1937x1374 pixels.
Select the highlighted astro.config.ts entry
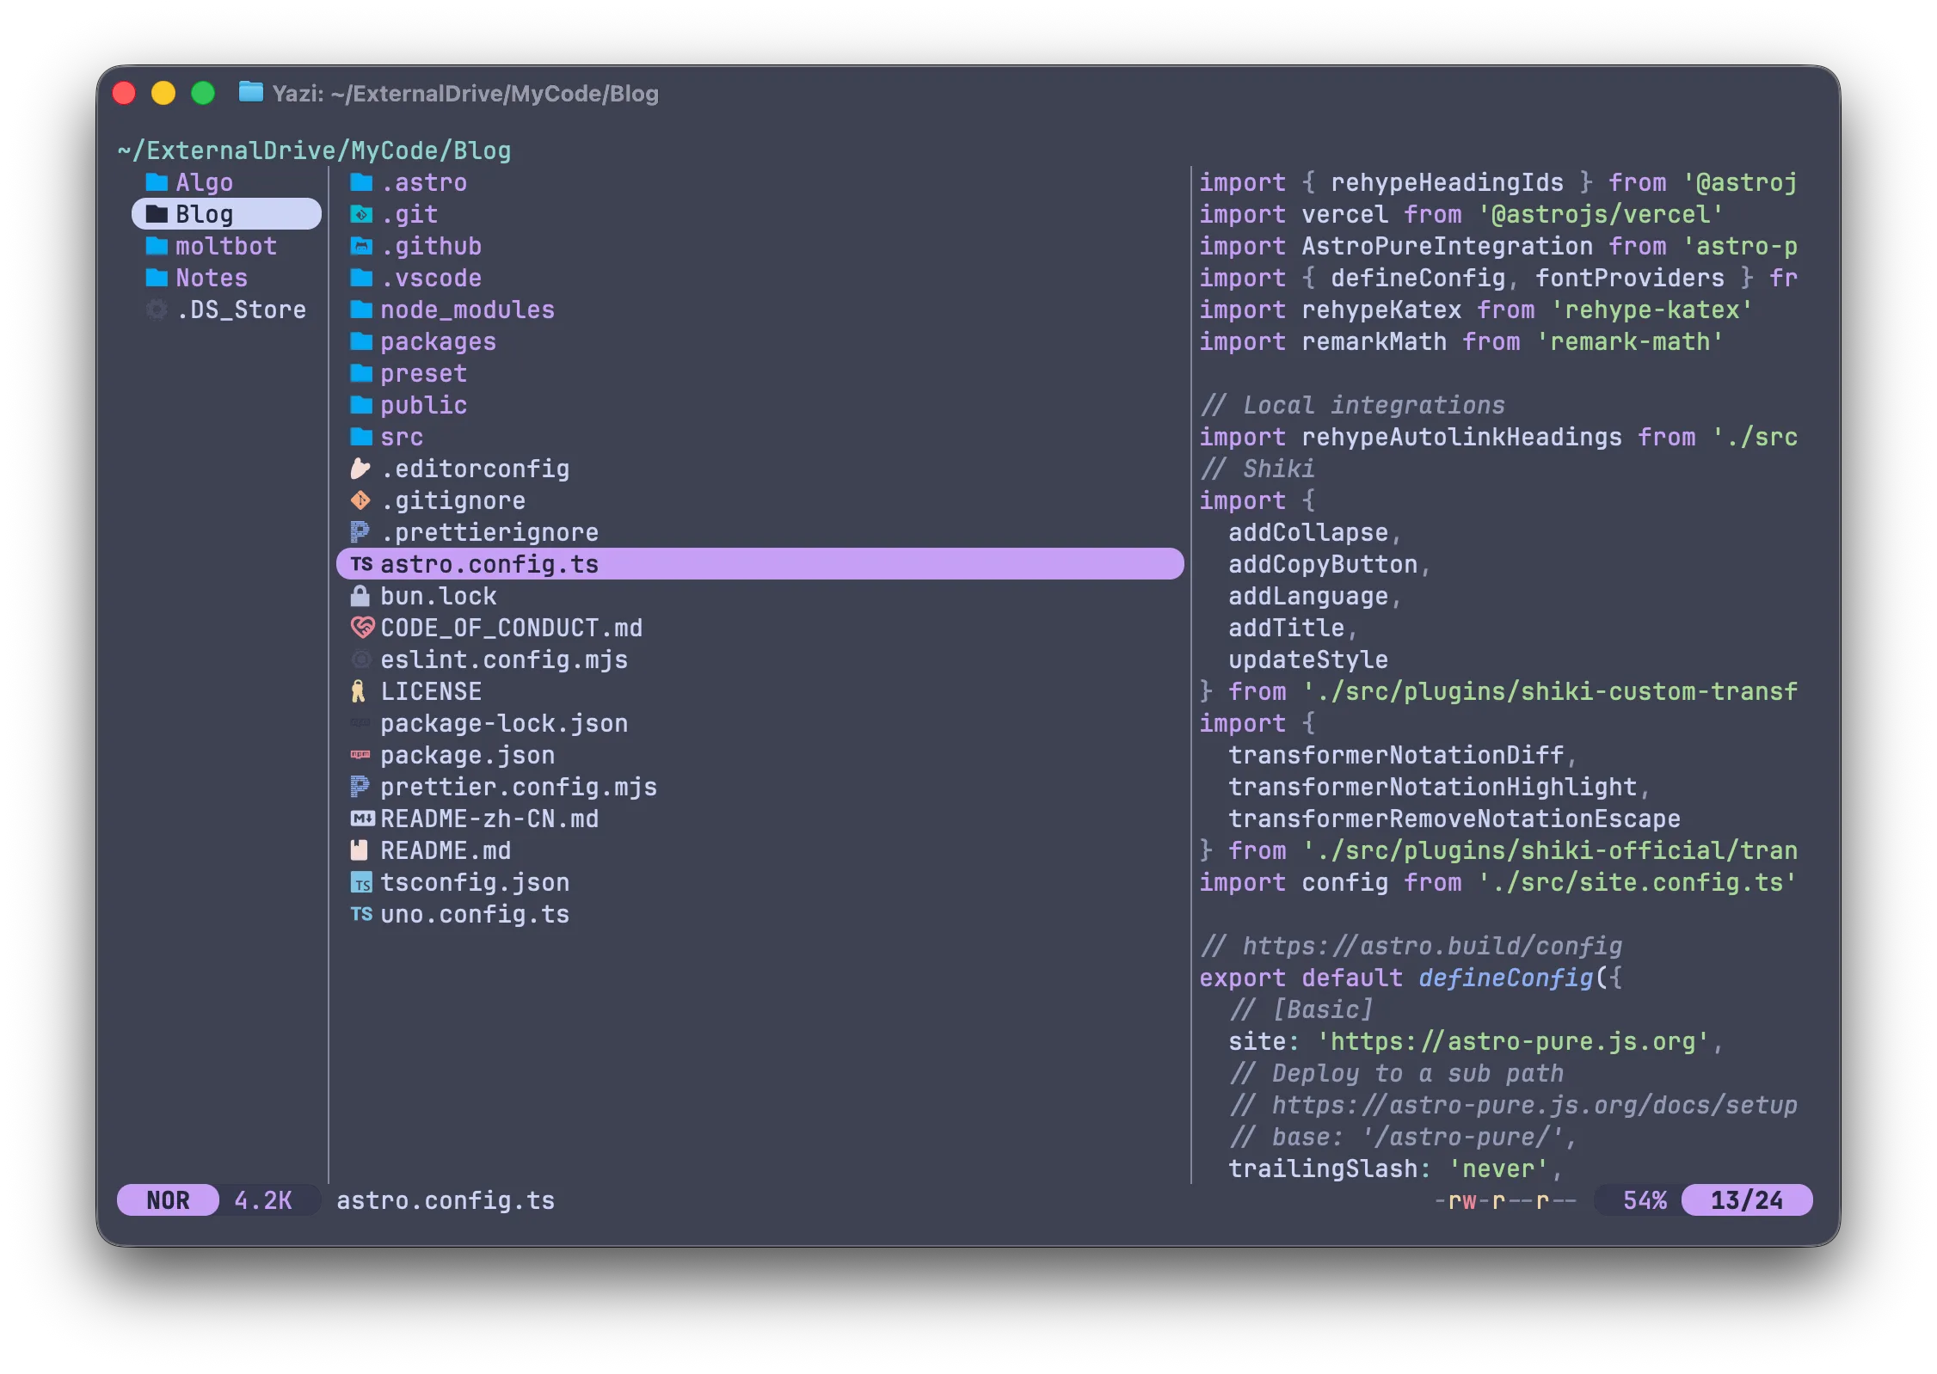pos(489,564)
